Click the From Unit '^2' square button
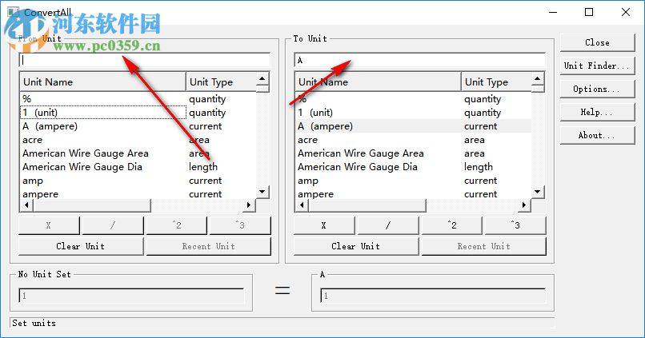Screen dimensions: 645x338 [177, 225]
